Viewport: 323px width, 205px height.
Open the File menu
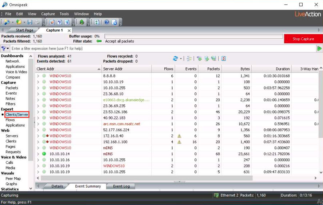pyautogui.click(x=8, y=14)
